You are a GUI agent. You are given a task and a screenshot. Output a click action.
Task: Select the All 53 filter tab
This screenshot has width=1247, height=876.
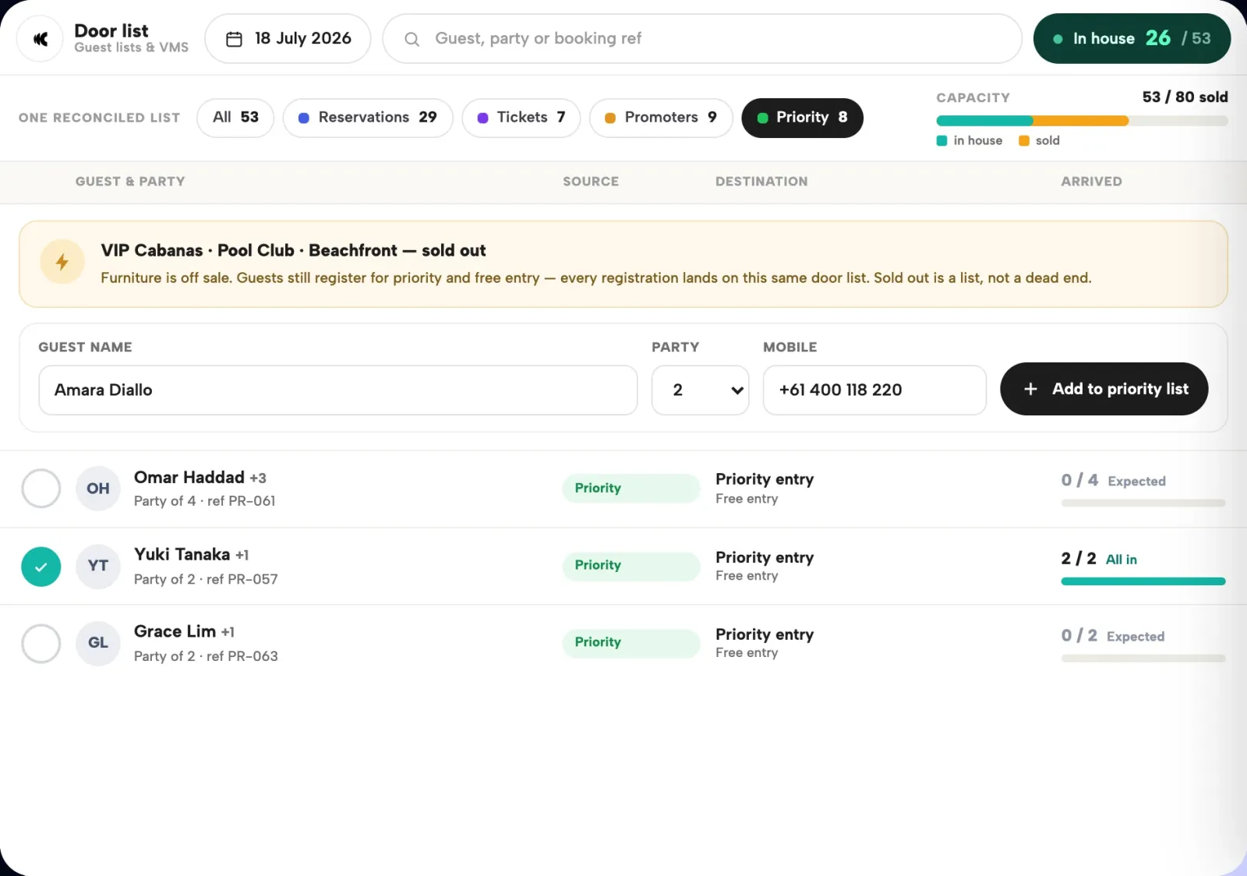pos(235,118)
